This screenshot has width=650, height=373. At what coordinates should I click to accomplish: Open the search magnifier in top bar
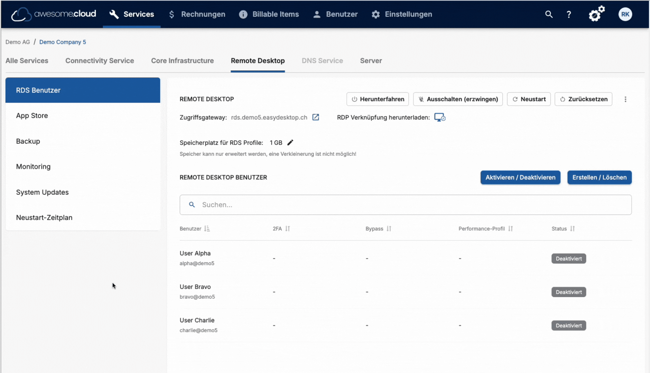[x=549, y=14]
